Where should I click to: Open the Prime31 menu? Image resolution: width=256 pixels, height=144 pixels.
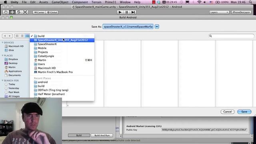pos(110,2)
